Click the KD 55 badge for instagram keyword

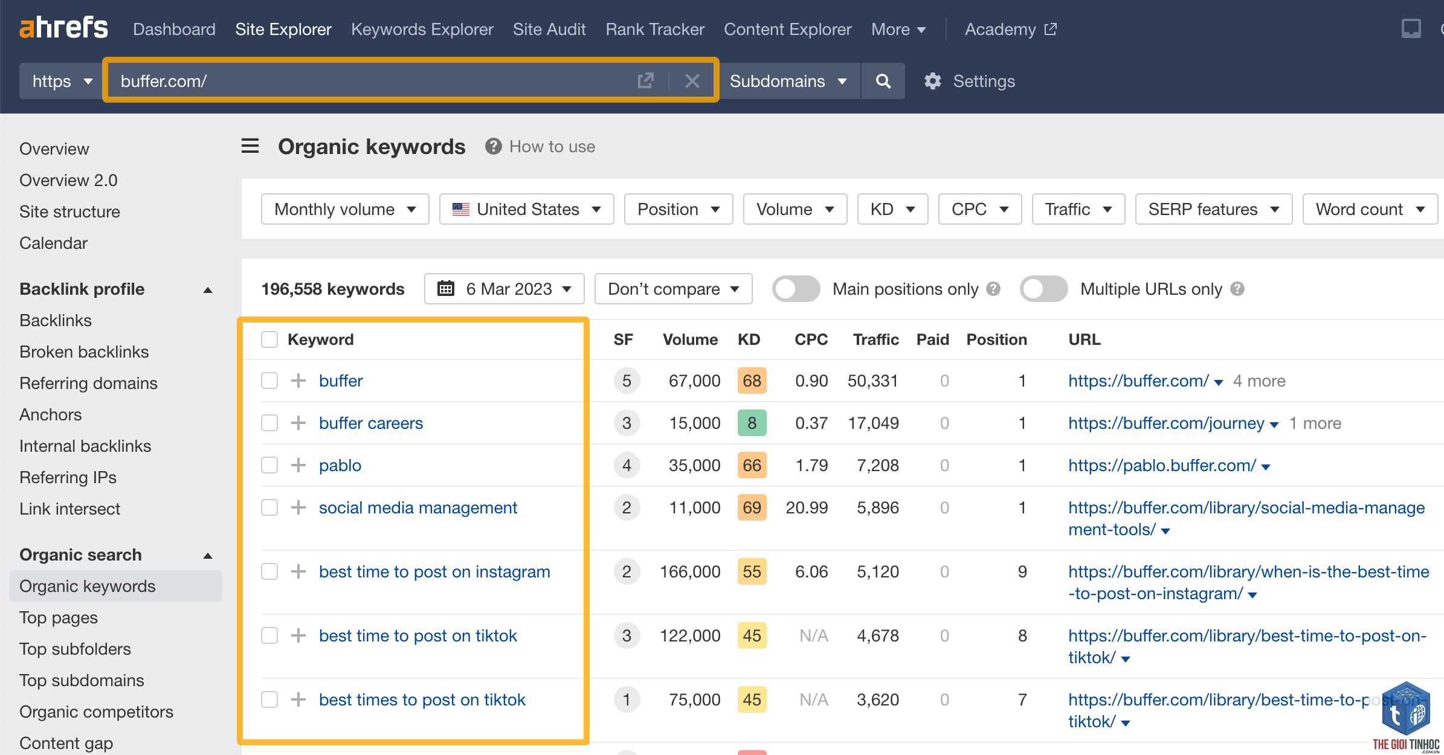752,571
